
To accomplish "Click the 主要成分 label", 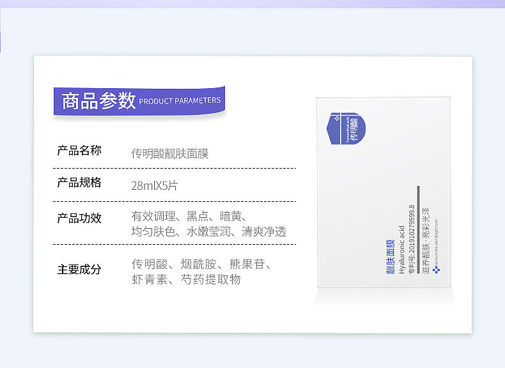I will (x=79, y=270).
